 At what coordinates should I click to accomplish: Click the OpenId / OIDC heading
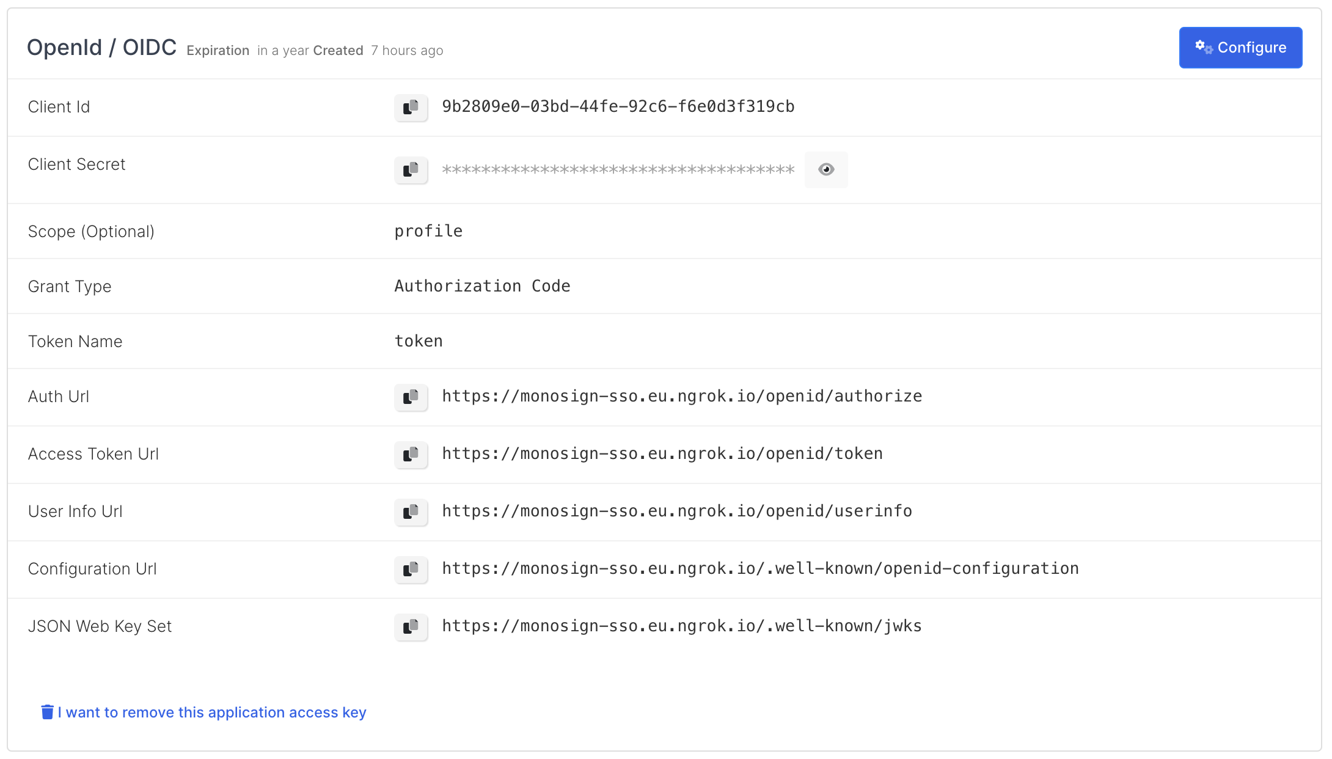coord(101,48)
